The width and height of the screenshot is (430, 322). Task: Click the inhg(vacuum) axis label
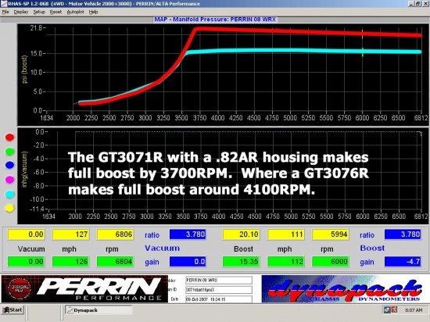pyautogui.click(x=25, y=170)
